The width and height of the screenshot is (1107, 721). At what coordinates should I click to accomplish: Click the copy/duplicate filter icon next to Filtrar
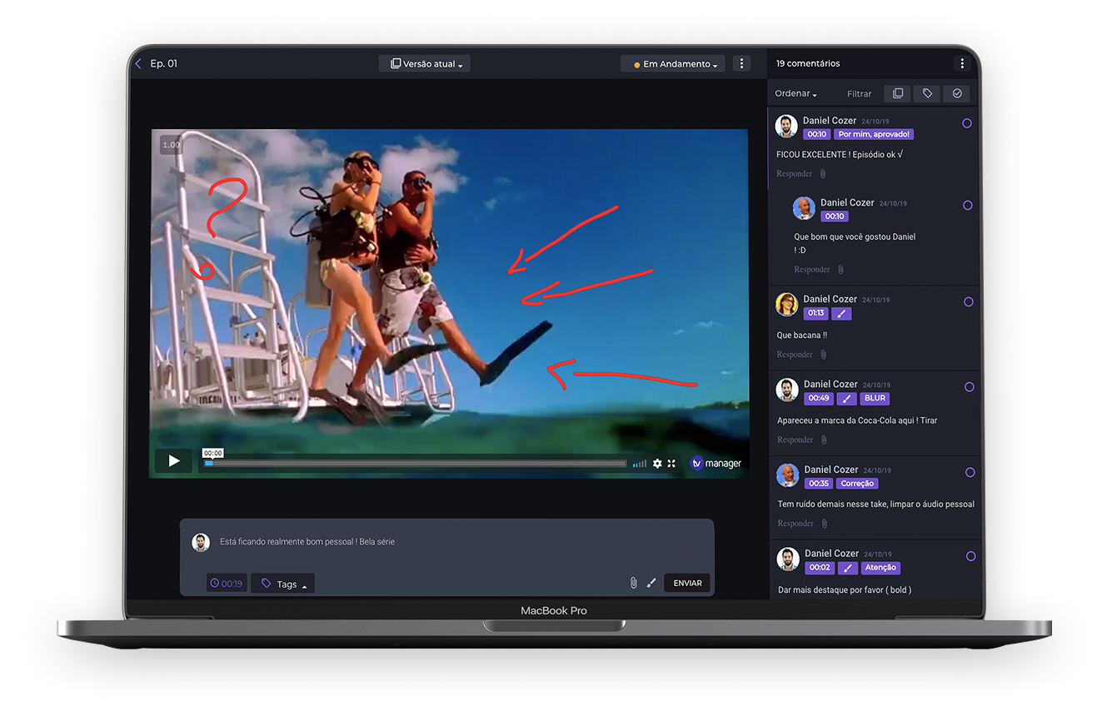click(x=897, y=93)
